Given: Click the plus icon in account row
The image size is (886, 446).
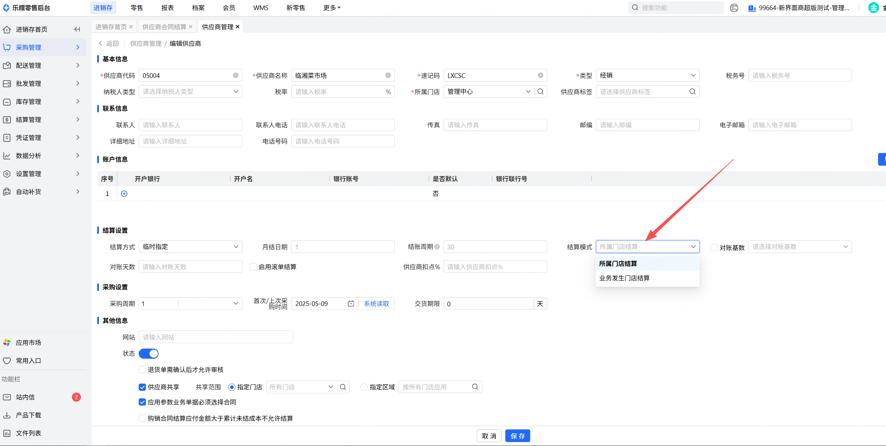Looking at the screenshot, I should [x=124, y=194].
